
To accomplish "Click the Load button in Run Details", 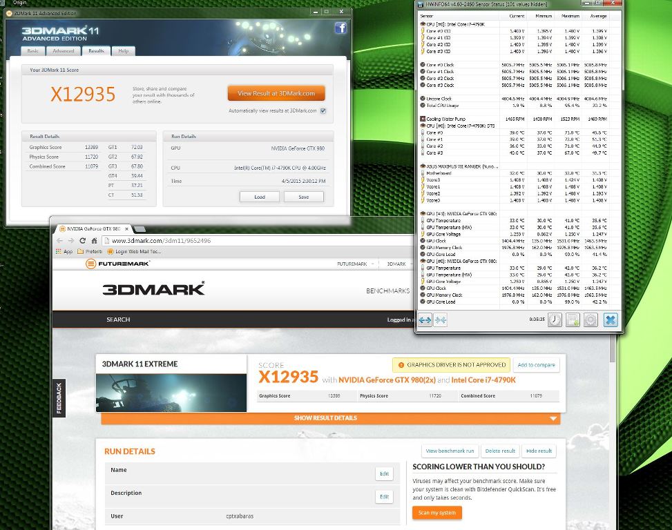I will [260, 197].
